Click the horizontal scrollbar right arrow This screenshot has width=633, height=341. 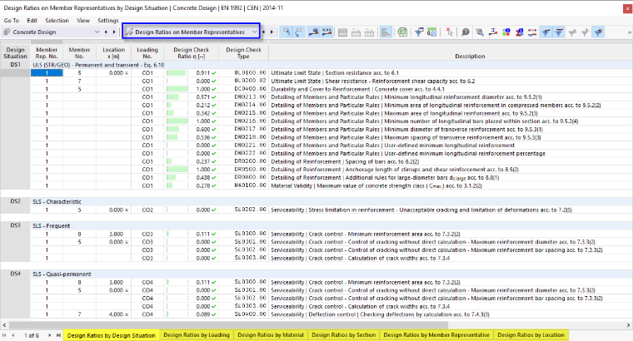point(629,325)
